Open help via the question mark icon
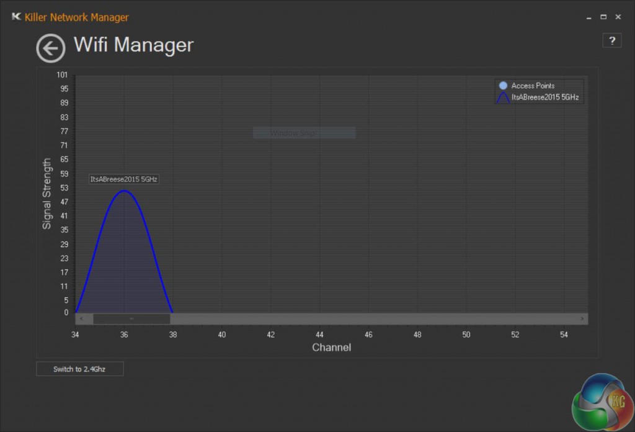Screen dimensions: 635x432 pyautogui.click(x=612, y=40)
